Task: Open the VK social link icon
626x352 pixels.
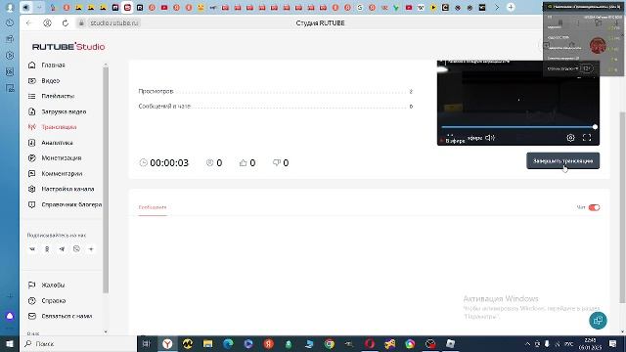Action: [x=32, y=249]
